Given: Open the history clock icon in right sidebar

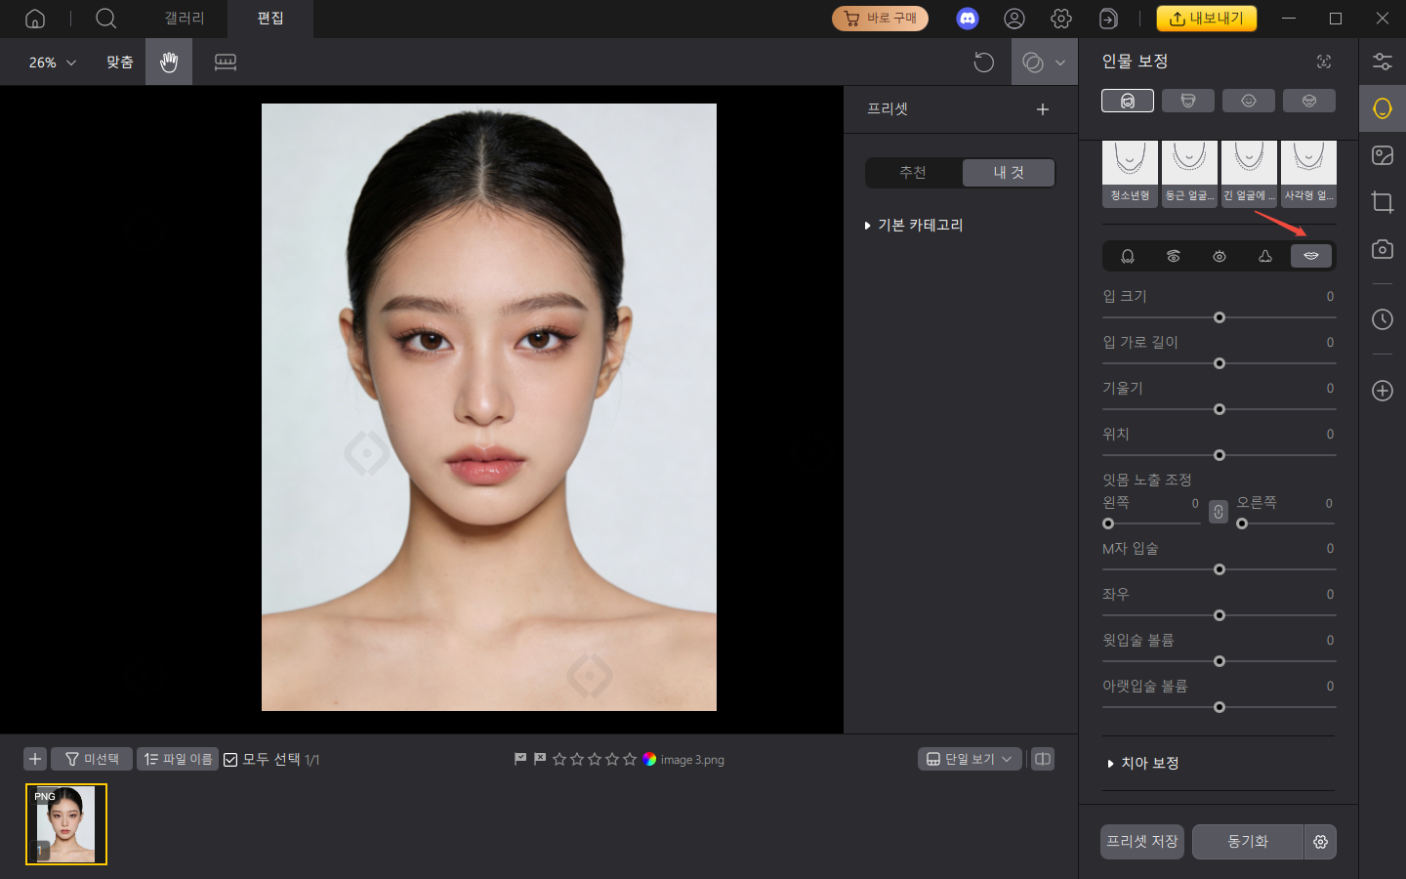Looking at the screenshot, I should tap(1382, 319).
